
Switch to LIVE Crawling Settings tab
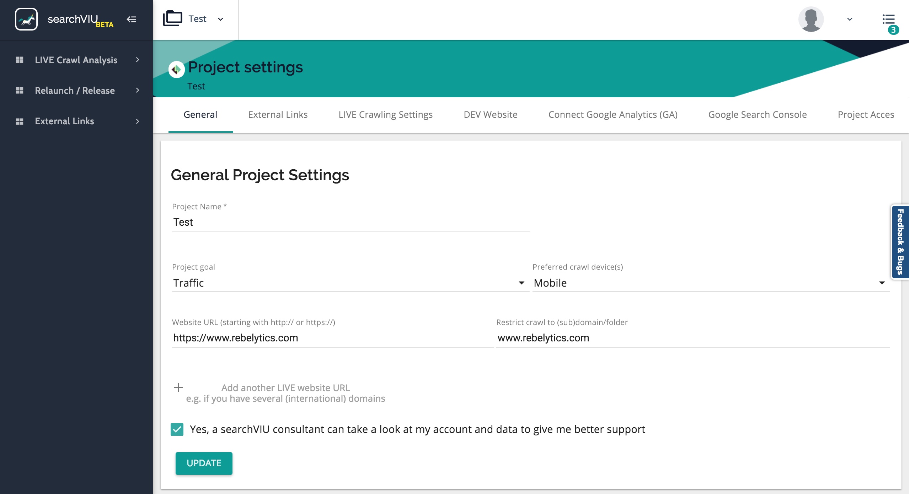pyautogui.click(x=385, y=115)
